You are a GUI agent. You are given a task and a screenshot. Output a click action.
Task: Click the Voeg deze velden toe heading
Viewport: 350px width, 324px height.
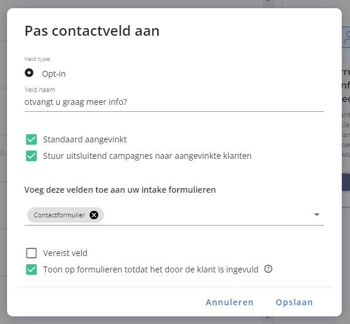click(x=120, y=190)
